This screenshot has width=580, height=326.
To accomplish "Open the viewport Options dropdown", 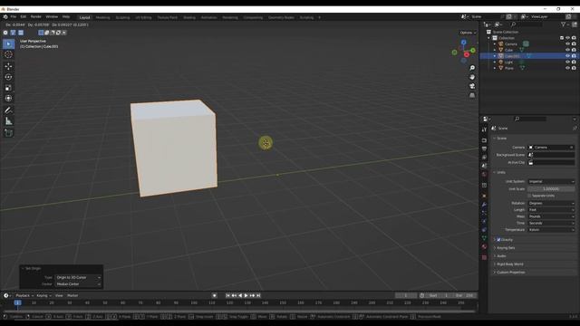I will [x=468, y=33].
